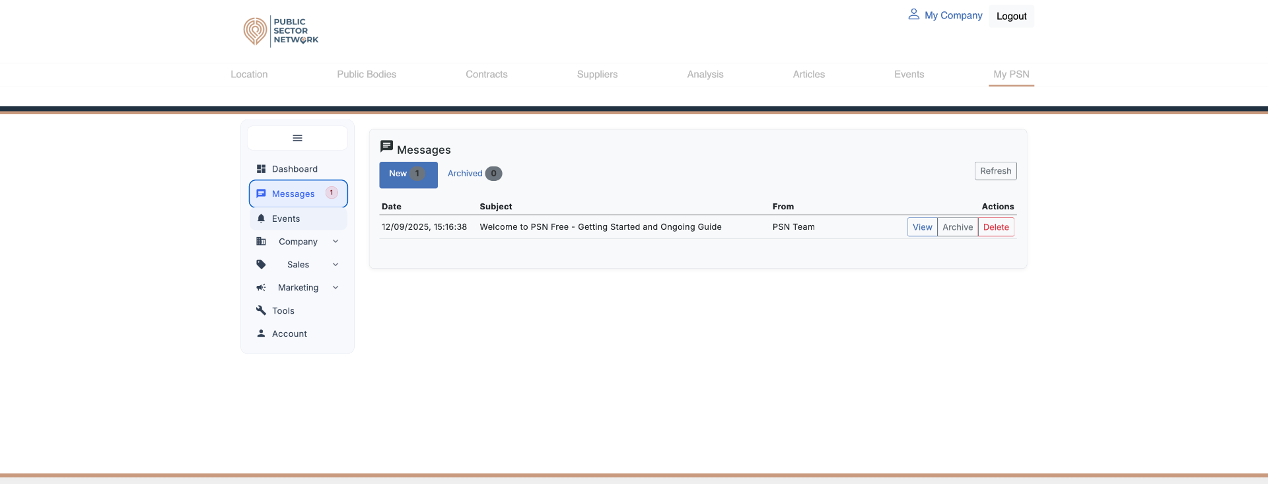Click the Company label in the sidebar
This screenshot has width=1268, height=484.
pos(298,242)
